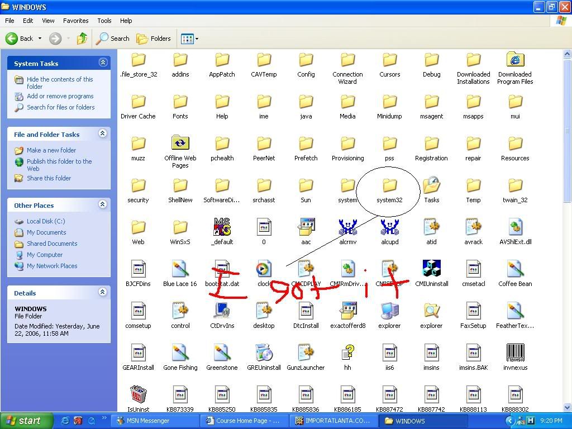The width and height of the screenshot is (572, 429).
Task: Toggle the Folders pane button
Action: pyautogui.click(x=154, y=39)
